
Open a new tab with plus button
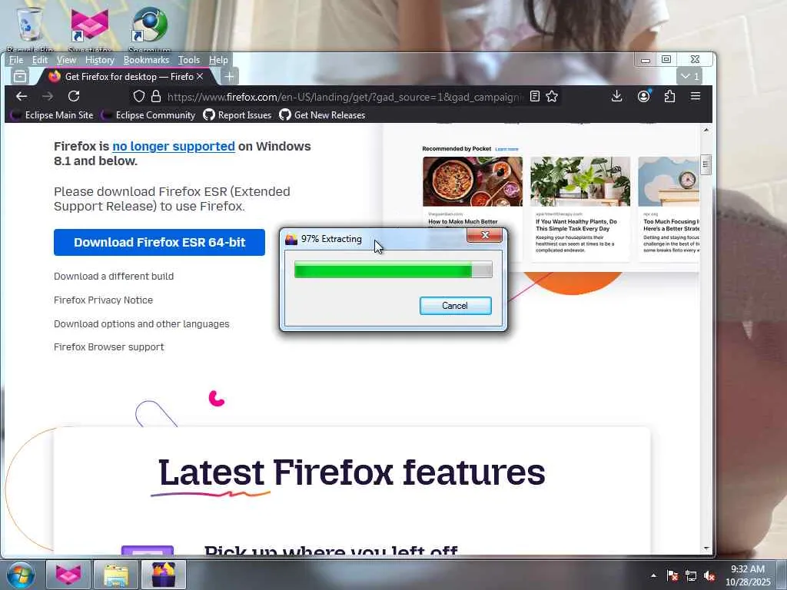click(x=229, y=77)
